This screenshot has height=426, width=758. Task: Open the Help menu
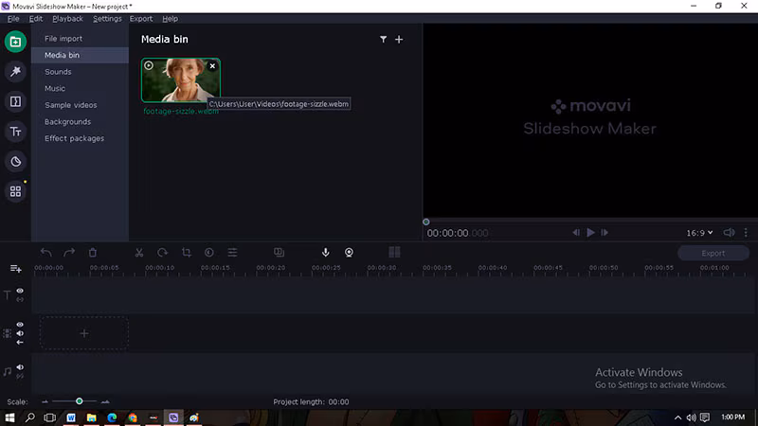[171, 19]
